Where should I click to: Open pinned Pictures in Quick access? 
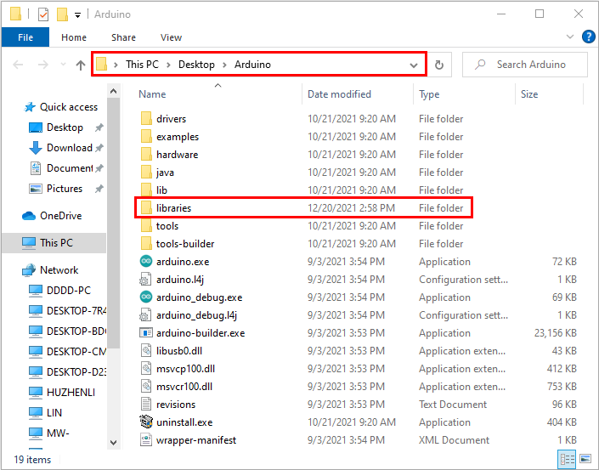[x=56, y=189]
